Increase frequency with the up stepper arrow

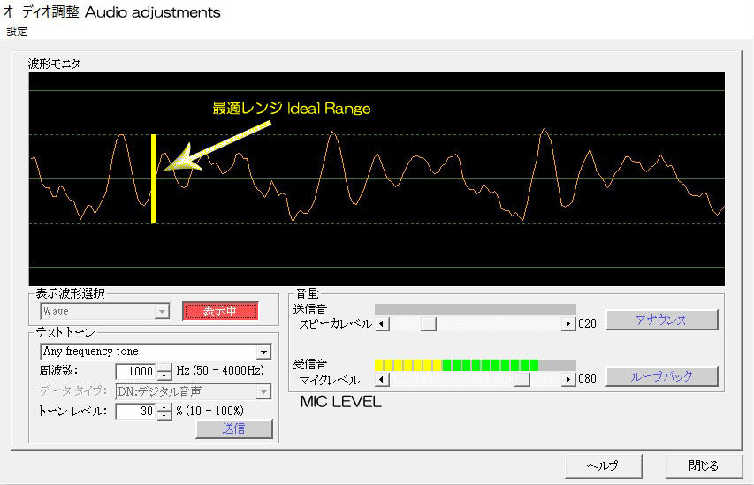(164, 368)
